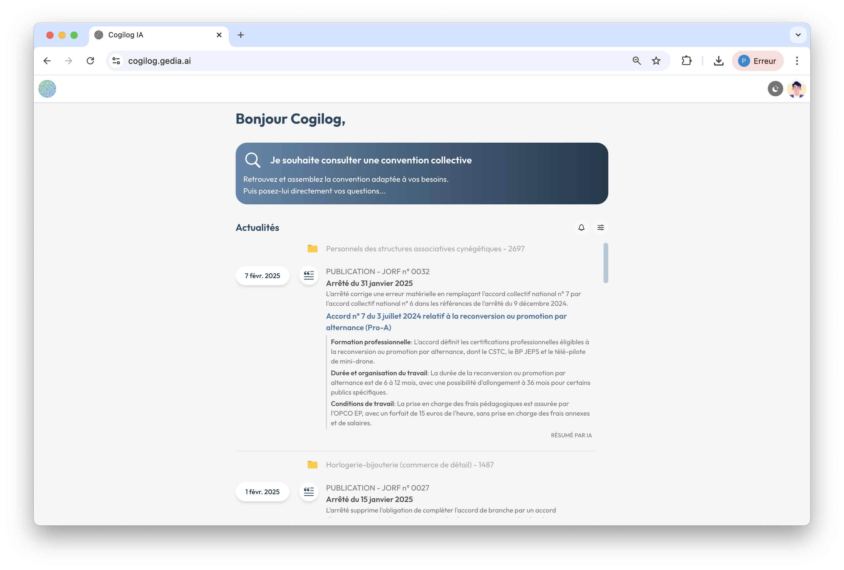Screen dimensions: 844x570
Task: Go back with browser back arrow
Action: [x=47, y=61]
